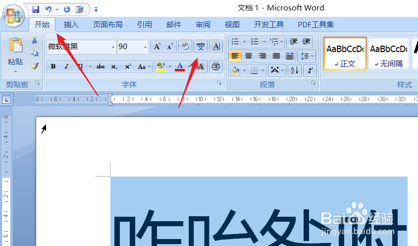Open the 视图 tab
The width and height of the screenshot is (418, 246).
point(232,25)
